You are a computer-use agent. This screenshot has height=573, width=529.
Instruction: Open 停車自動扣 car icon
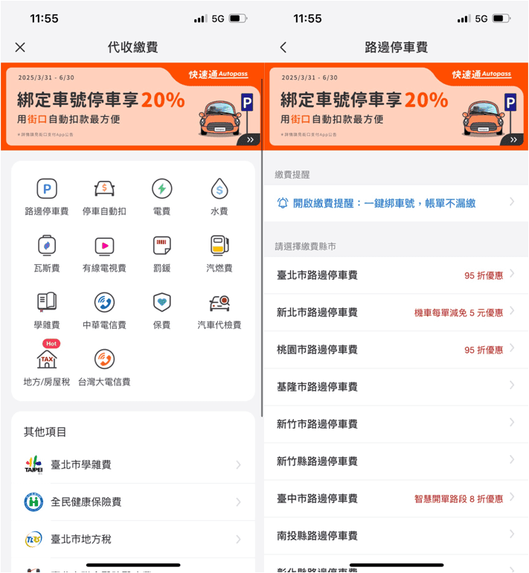tap(104, 189)
